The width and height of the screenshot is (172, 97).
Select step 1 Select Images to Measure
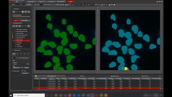[x=21, y=29]
